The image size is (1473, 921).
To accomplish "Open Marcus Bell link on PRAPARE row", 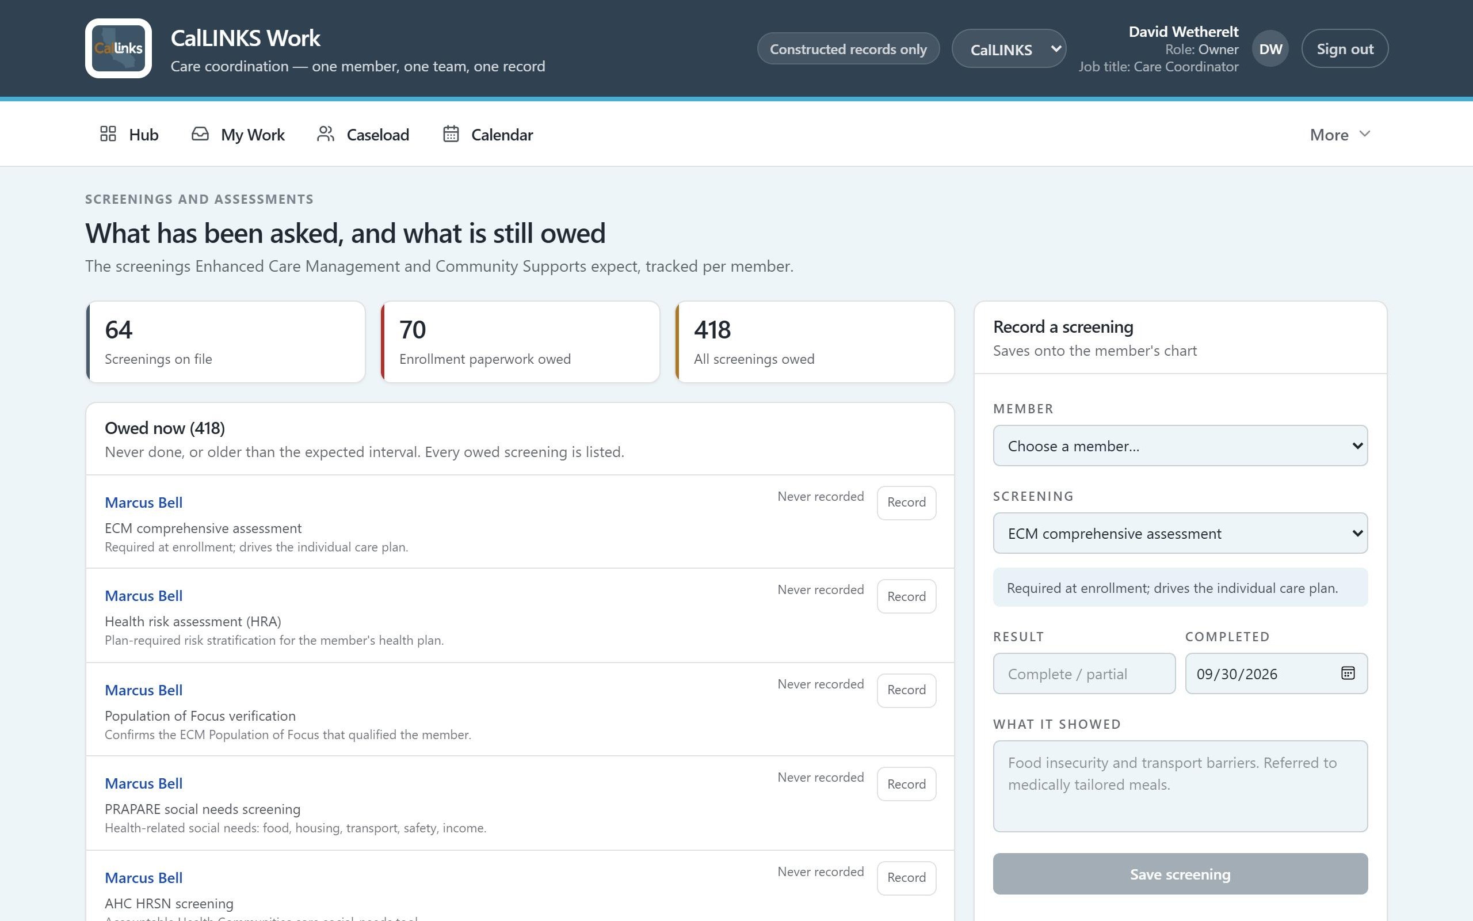I will pos(144,783).
